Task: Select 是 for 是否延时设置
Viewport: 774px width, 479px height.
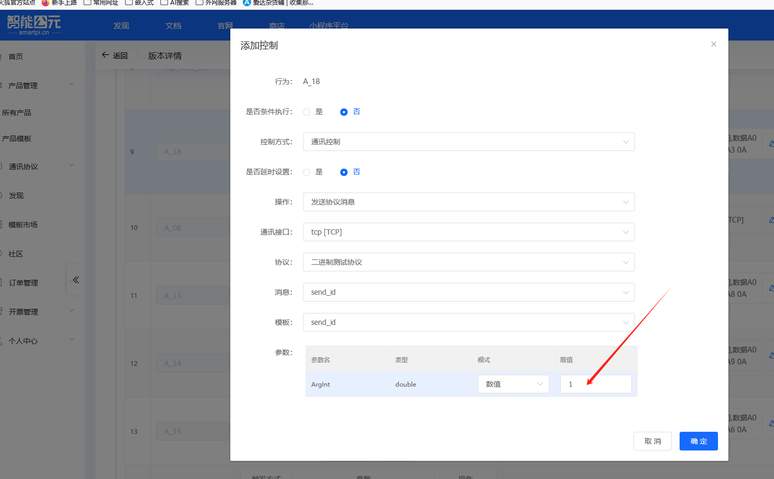Action: tap(307, 172)
